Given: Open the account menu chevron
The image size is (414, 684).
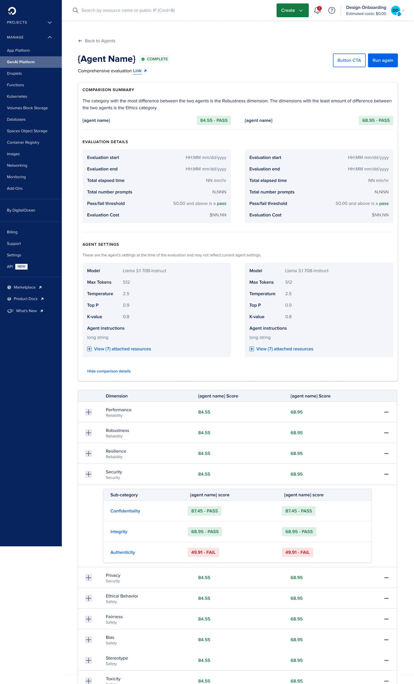Looking at the screenshot, I should (x=403, y=11).
